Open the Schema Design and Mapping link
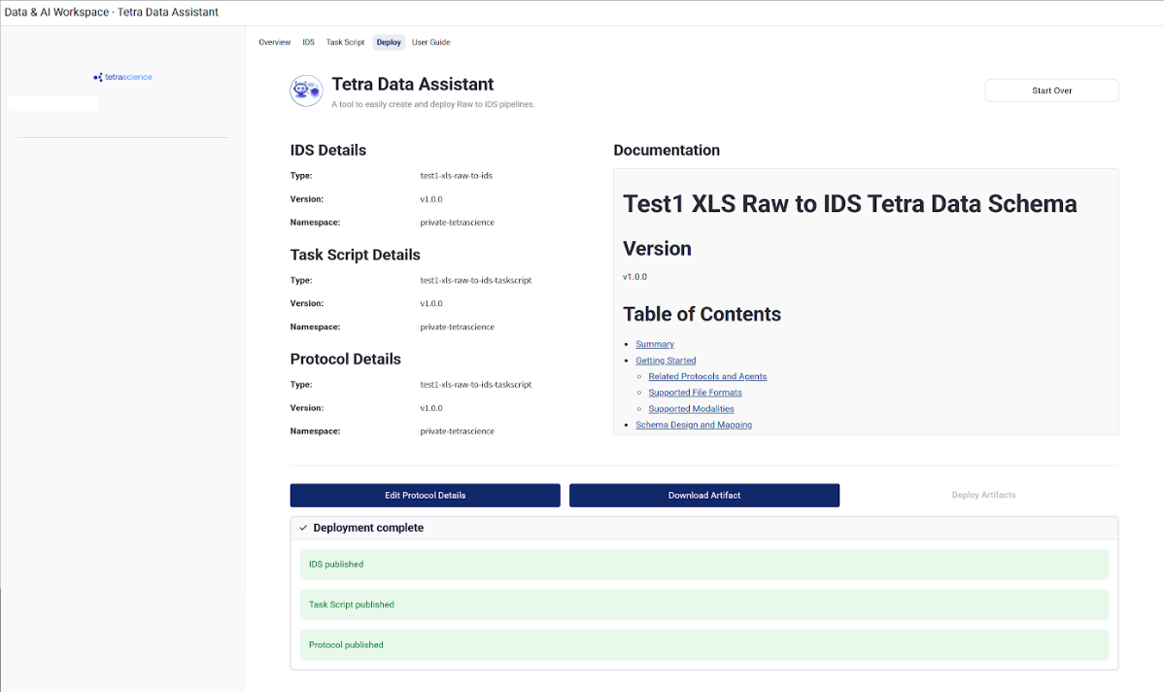Image resolution: width=1164 pixels, height=692 pixels. [694, 425]
